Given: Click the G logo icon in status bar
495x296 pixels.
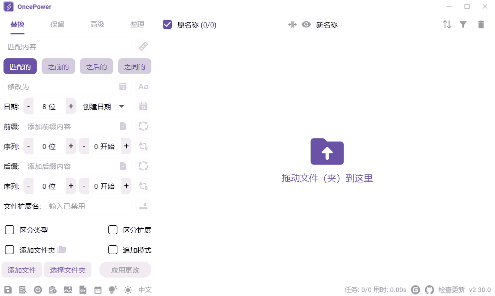Looking at the screenshot, I should (x=416, y=290).
